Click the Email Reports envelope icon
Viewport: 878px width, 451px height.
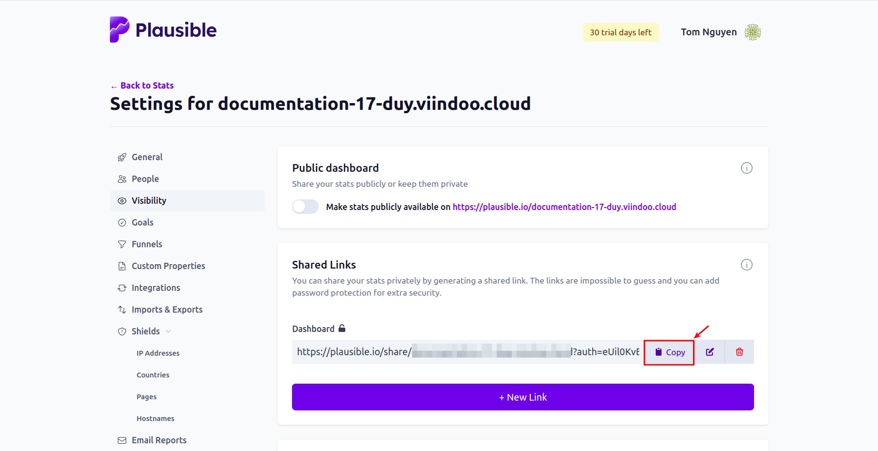tap(122, 440)
